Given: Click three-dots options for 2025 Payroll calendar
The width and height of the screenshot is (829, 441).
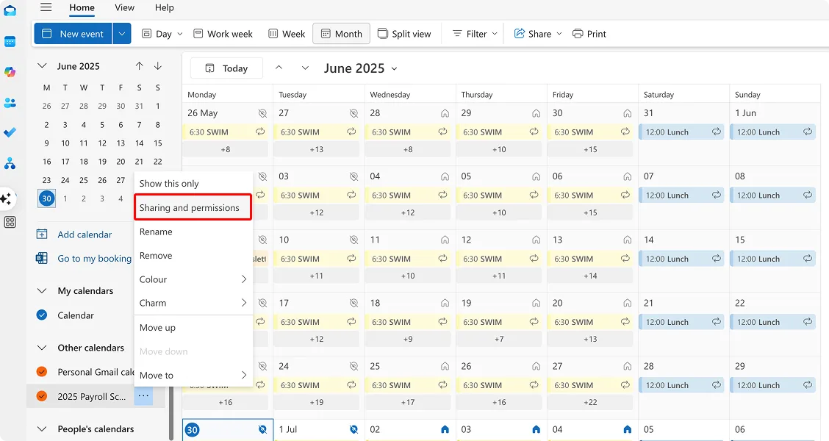Looking at the screenshot, I should [143, 396].
